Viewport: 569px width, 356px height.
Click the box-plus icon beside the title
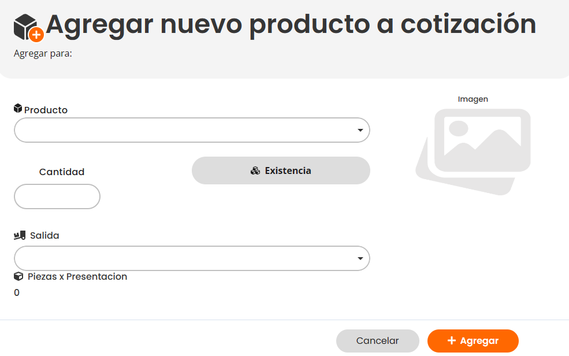point(28,27)
